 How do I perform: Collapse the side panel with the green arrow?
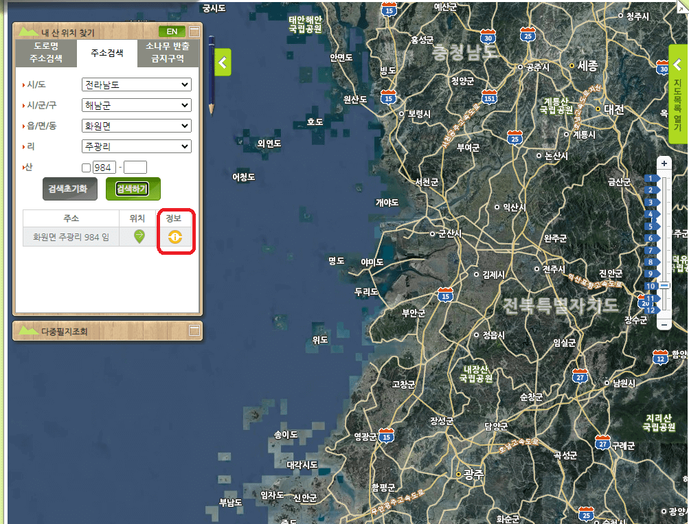coord(223,62)
